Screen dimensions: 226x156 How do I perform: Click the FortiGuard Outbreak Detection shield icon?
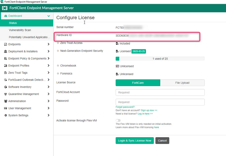point(5,80)
